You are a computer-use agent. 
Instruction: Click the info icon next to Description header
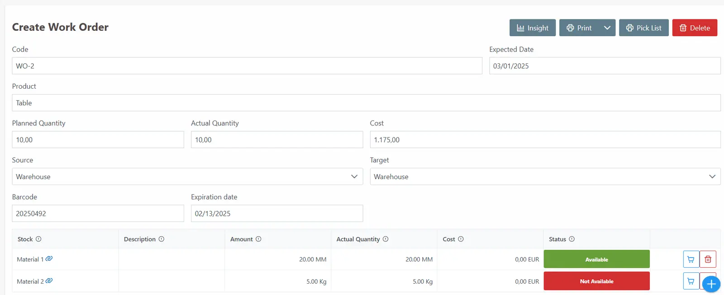pos(162,239)
